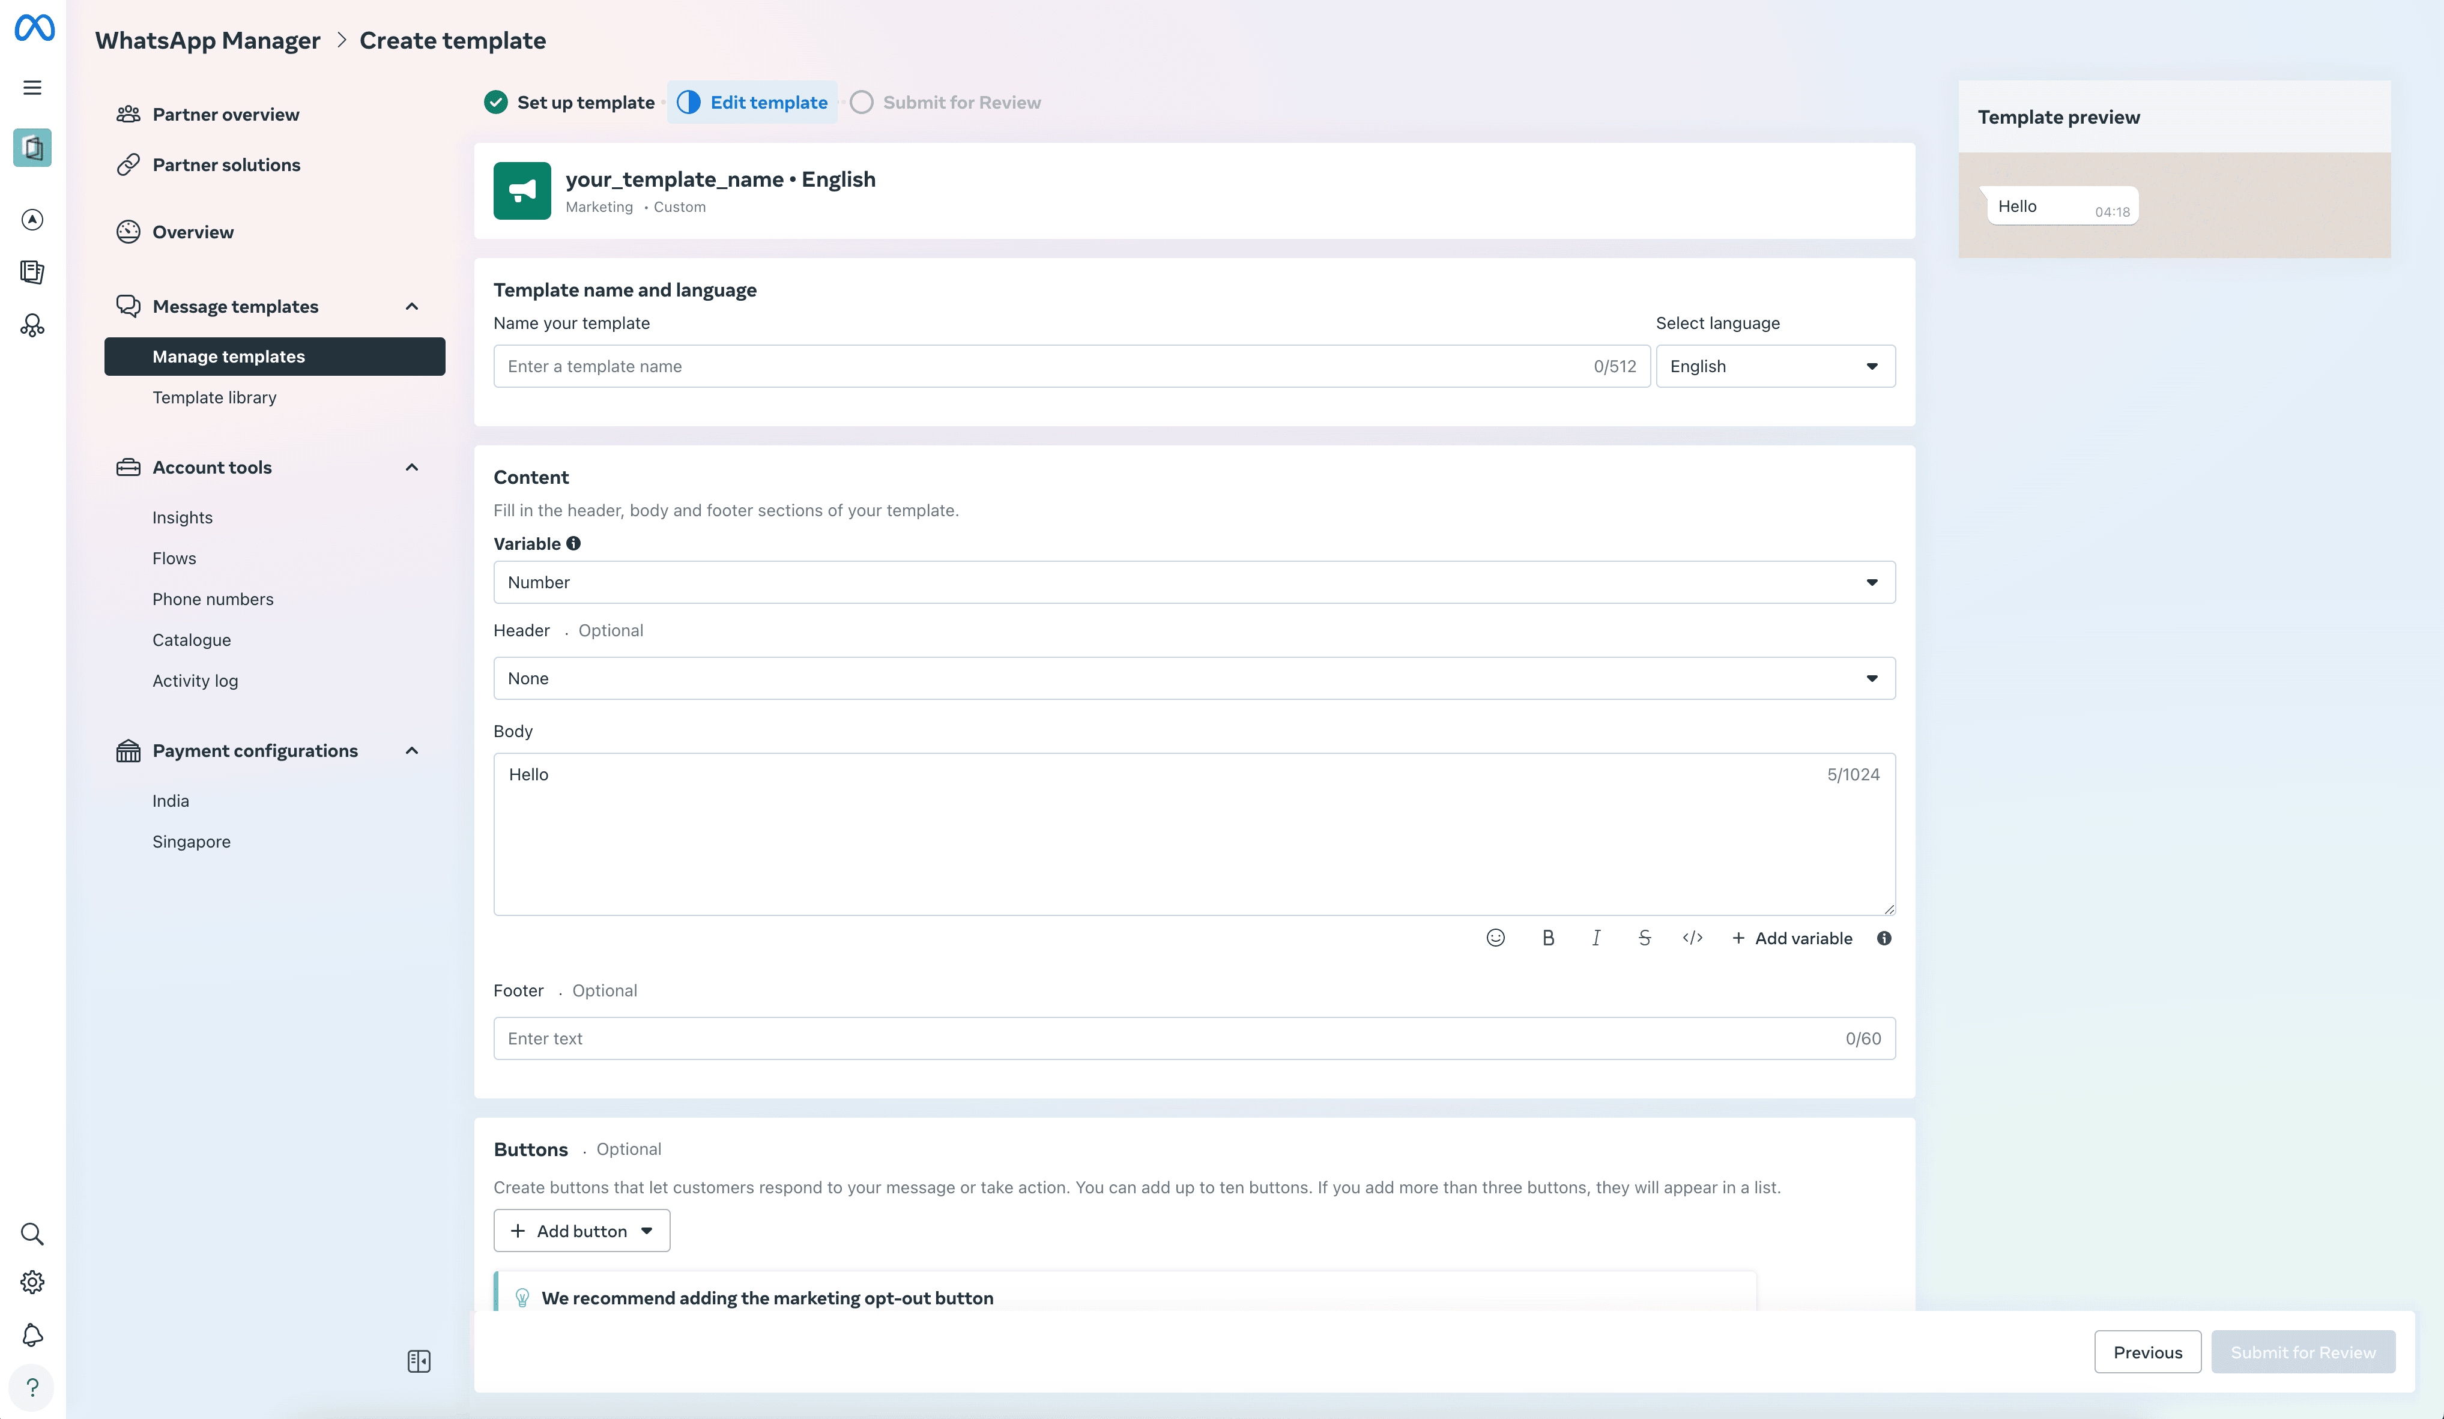Screen dimensions: 2444x1419
Task: Open the Header type dropdown
Action: (1194, 678)
